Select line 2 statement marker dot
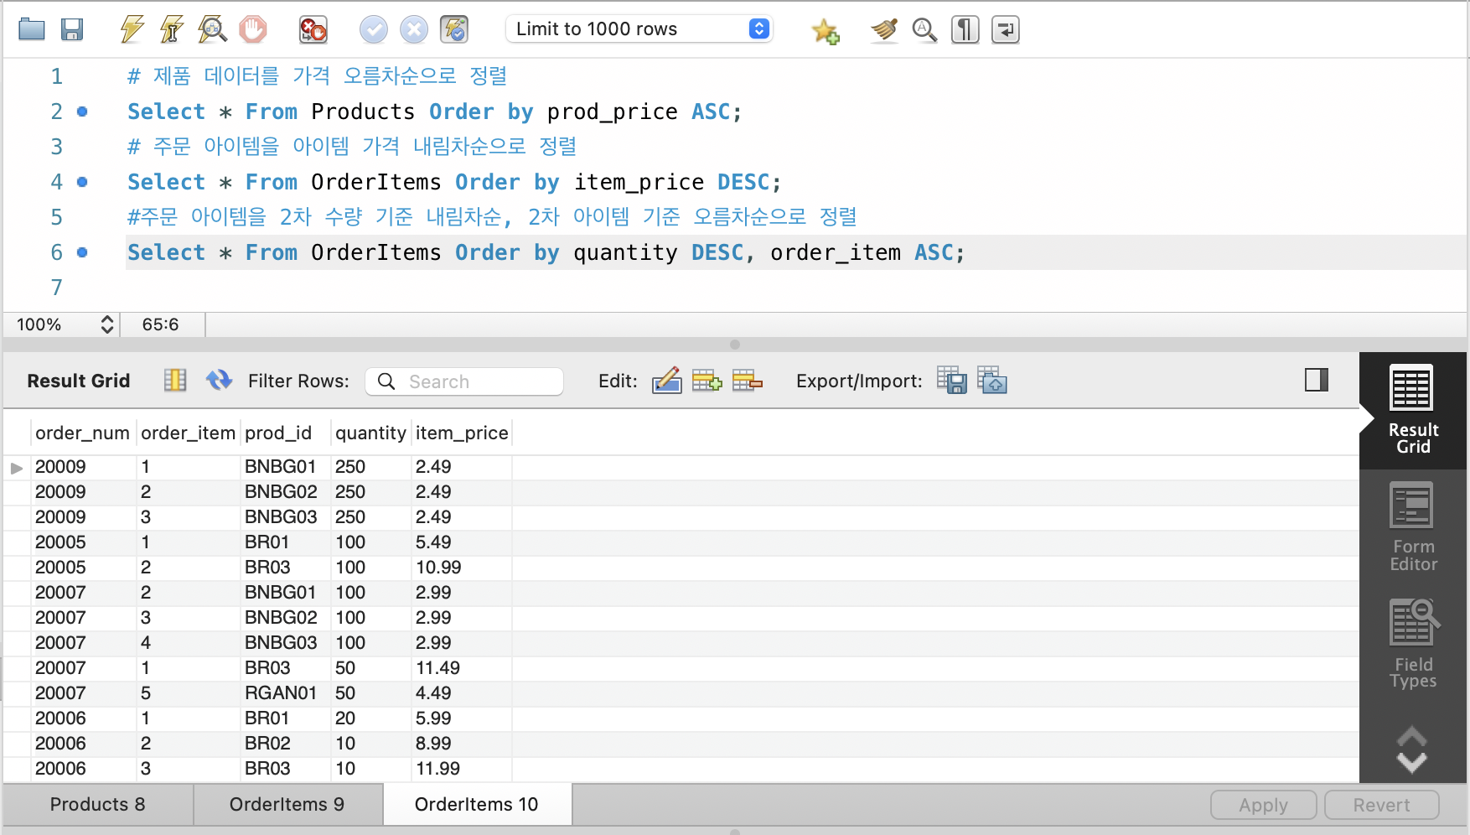This screenshot has height=835, width=1470. pos(82,112)
